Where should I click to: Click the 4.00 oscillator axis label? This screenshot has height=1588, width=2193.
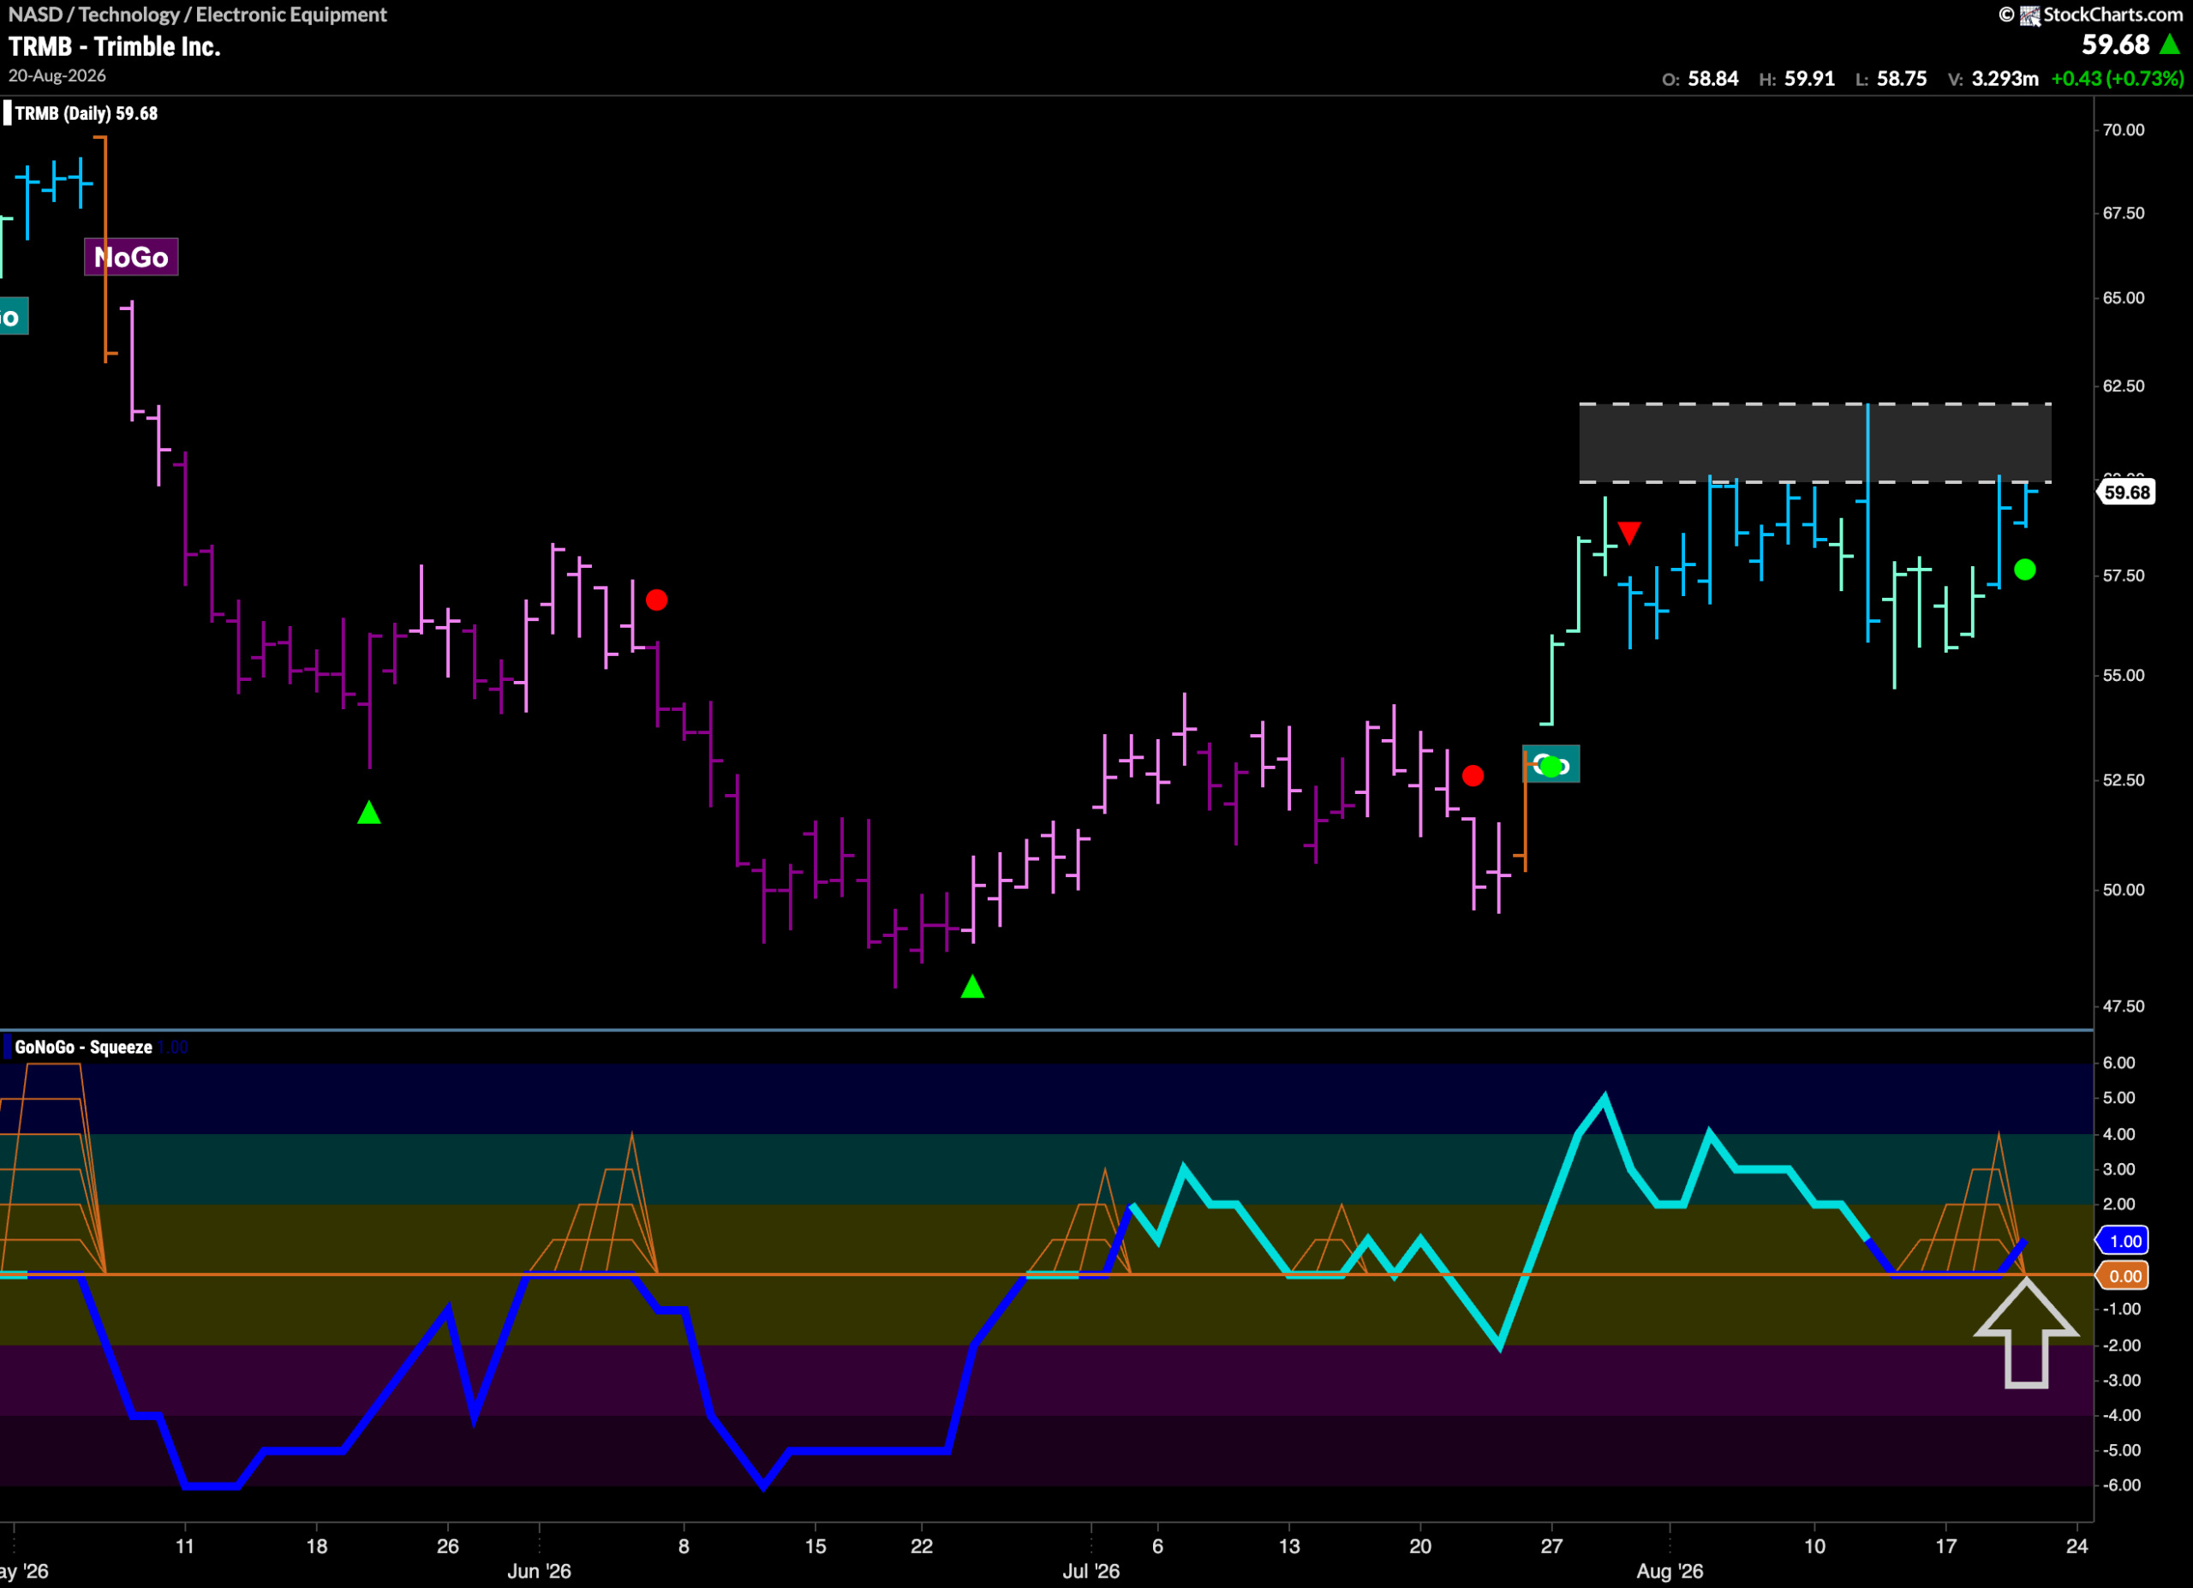(x=2118, y=1134)
